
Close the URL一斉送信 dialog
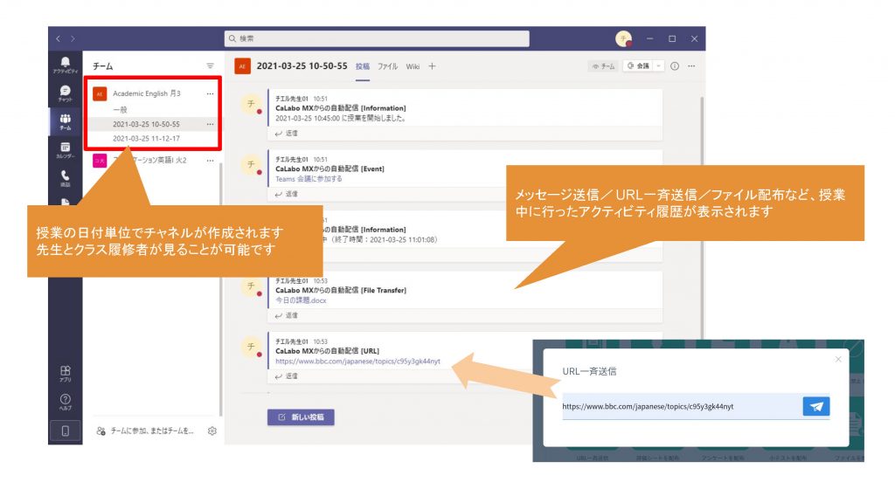click(838, 359)
